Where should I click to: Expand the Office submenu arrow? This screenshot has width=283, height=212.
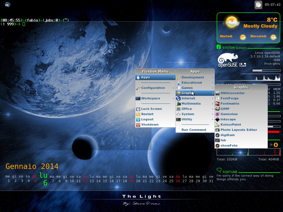(213, 109)
